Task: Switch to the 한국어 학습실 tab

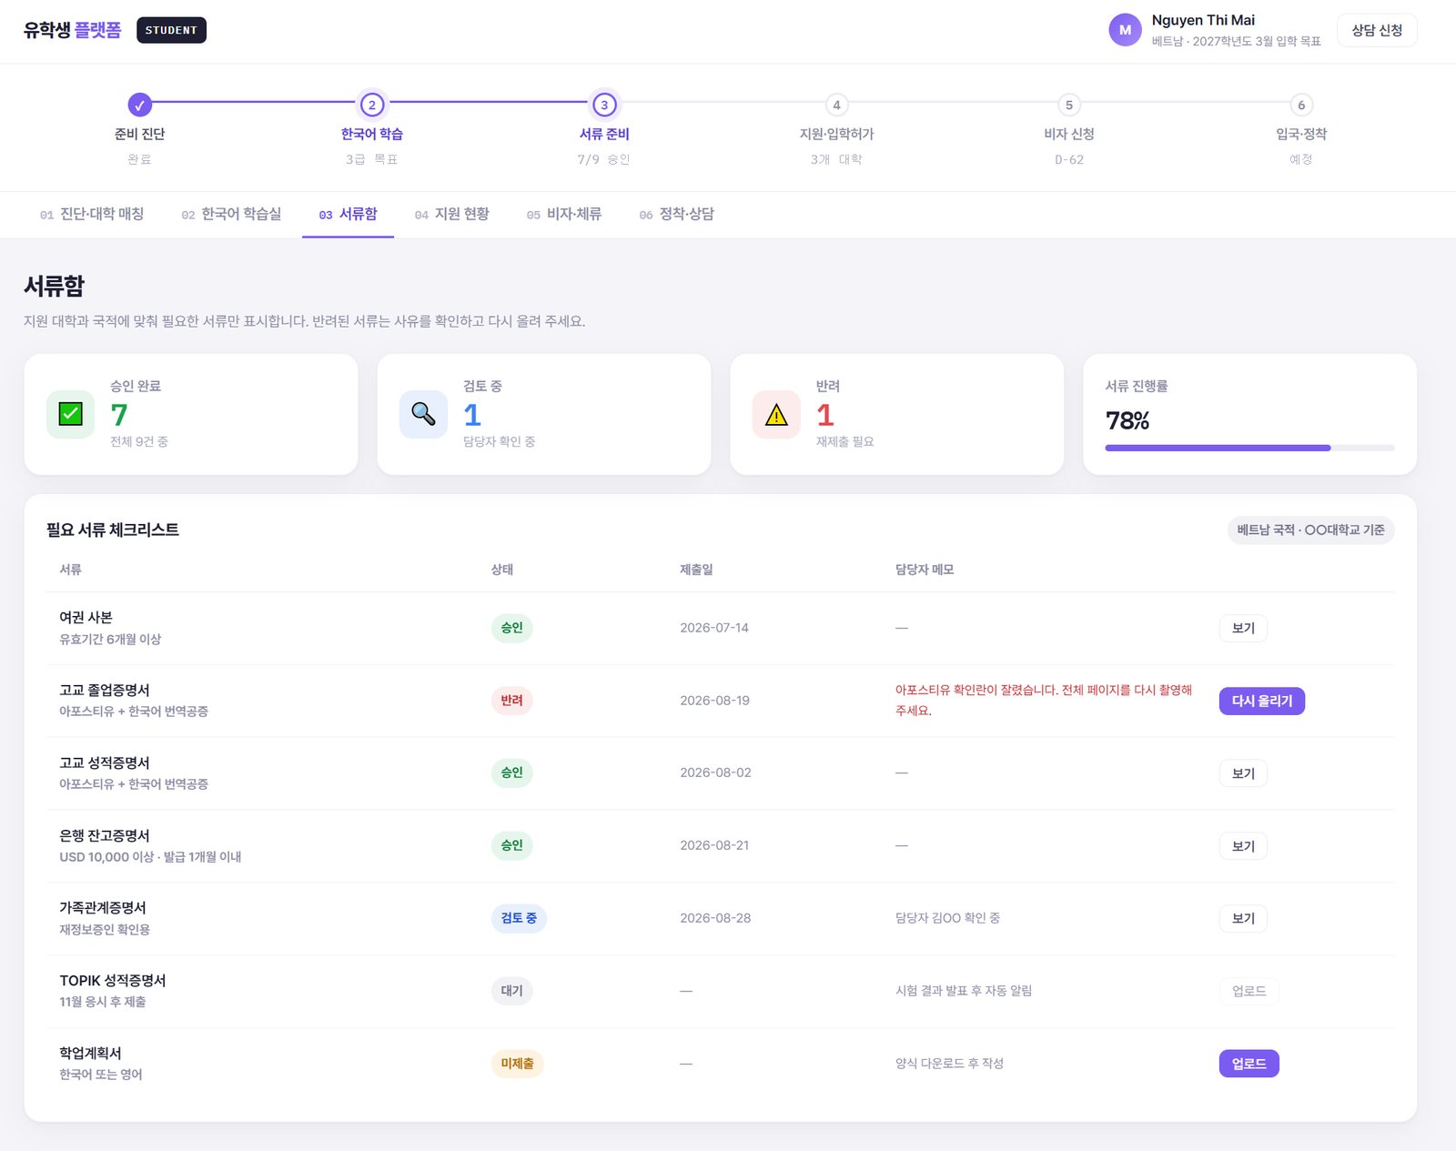Action: 231,214
